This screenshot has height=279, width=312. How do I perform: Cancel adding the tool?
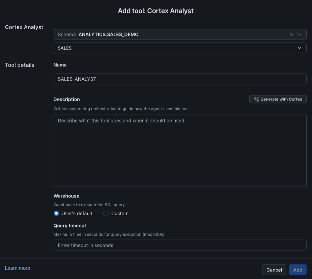[x=274, y=270]
